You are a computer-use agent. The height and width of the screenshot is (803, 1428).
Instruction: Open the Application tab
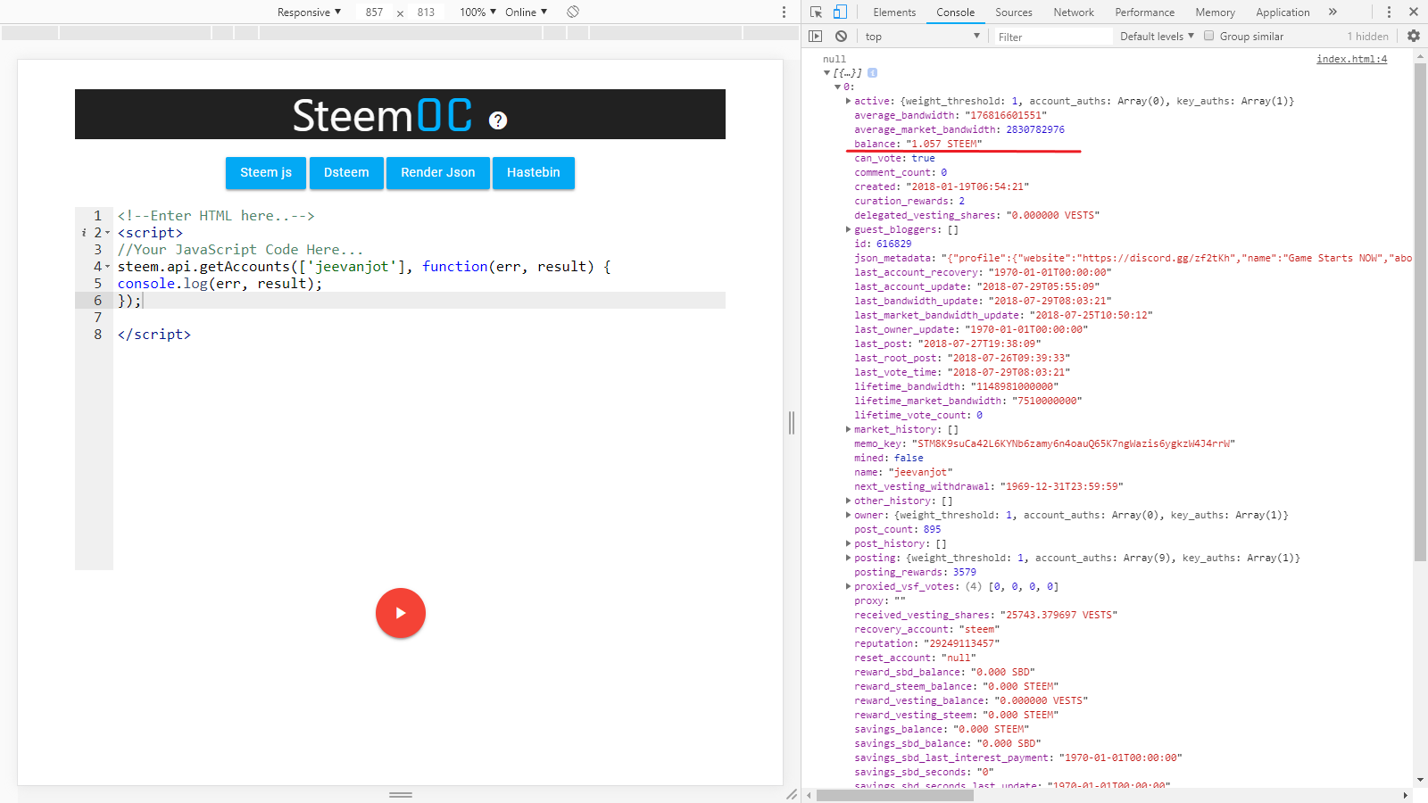1283,12
